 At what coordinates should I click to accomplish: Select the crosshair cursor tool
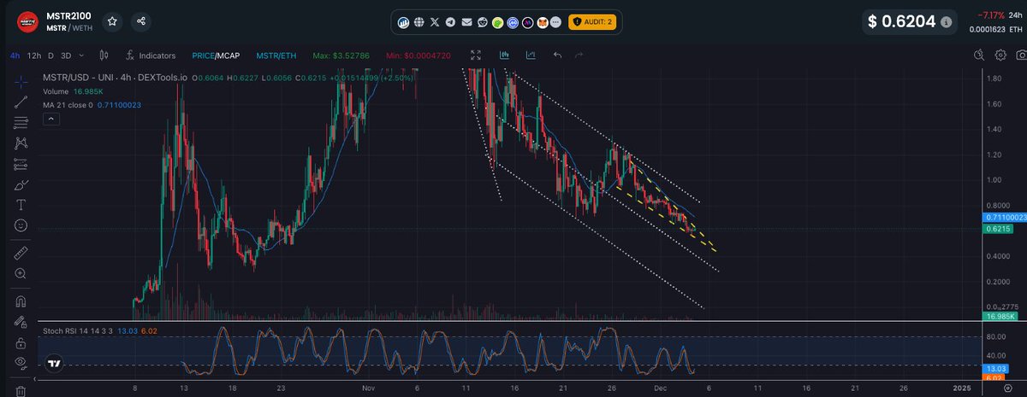(21, 82)
